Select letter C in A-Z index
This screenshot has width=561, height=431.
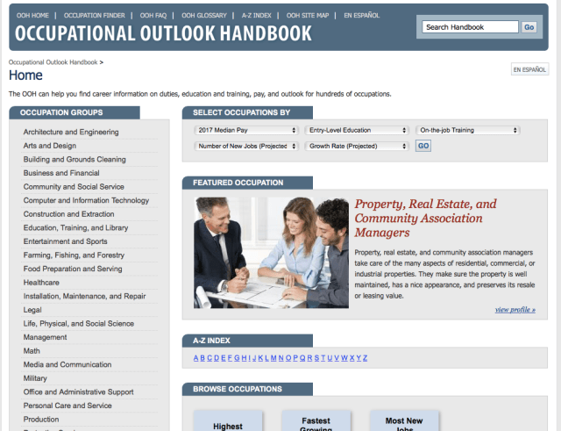pyautogui.click(x=209, y=358)
